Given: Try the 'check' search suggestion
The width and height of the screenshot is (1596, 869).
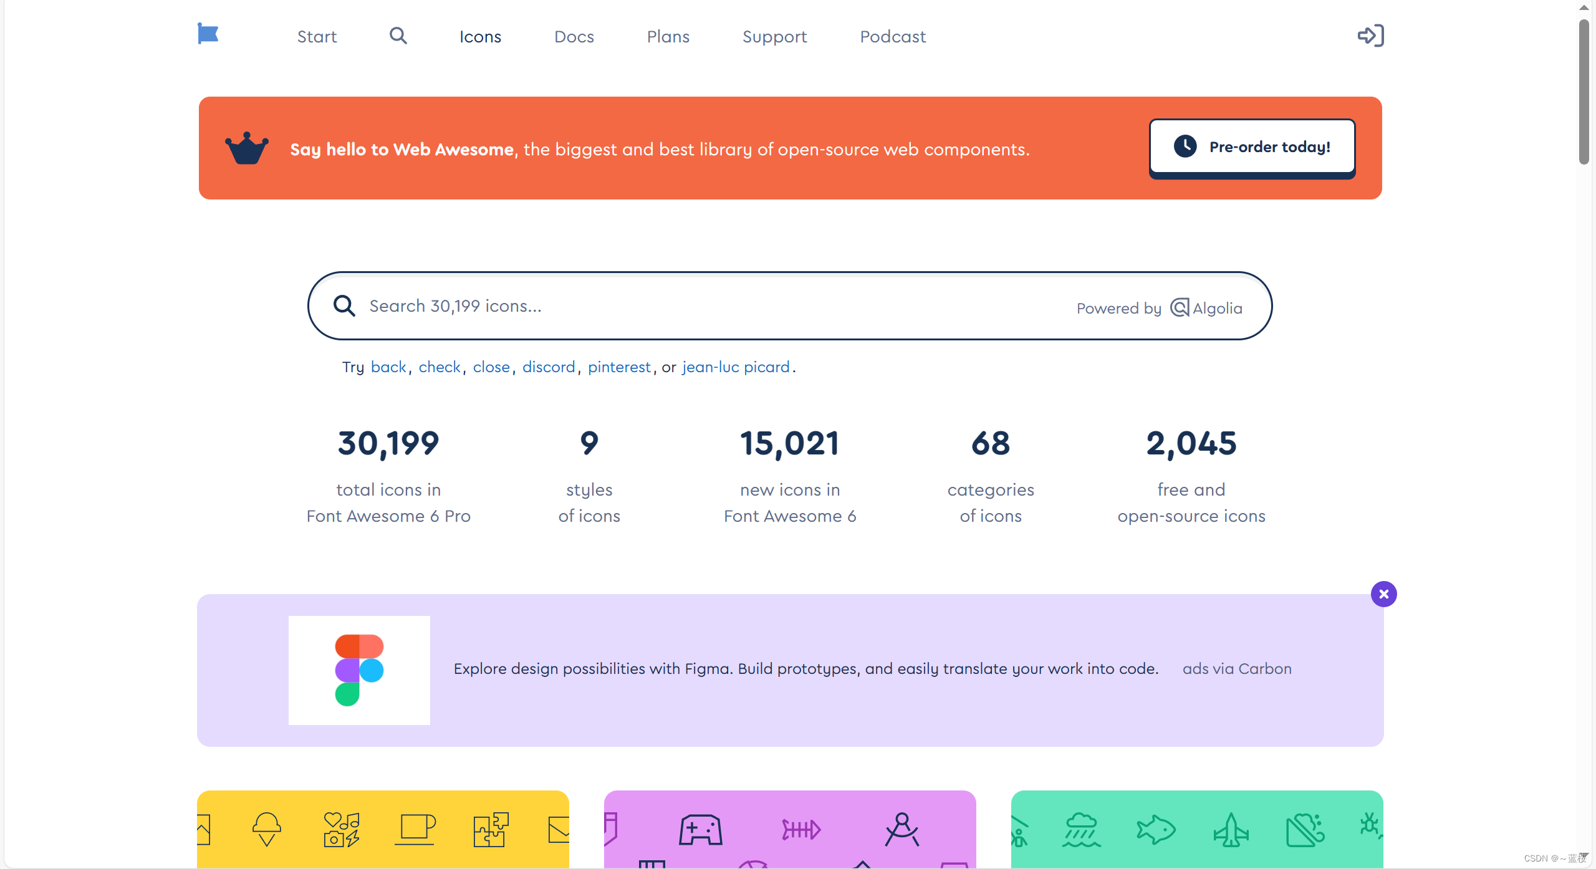Looking at the screenshot, I should [x=440, y=367].
